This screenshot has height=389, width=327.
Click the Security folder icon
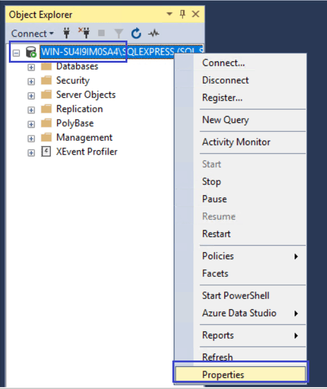coord(46,80)
